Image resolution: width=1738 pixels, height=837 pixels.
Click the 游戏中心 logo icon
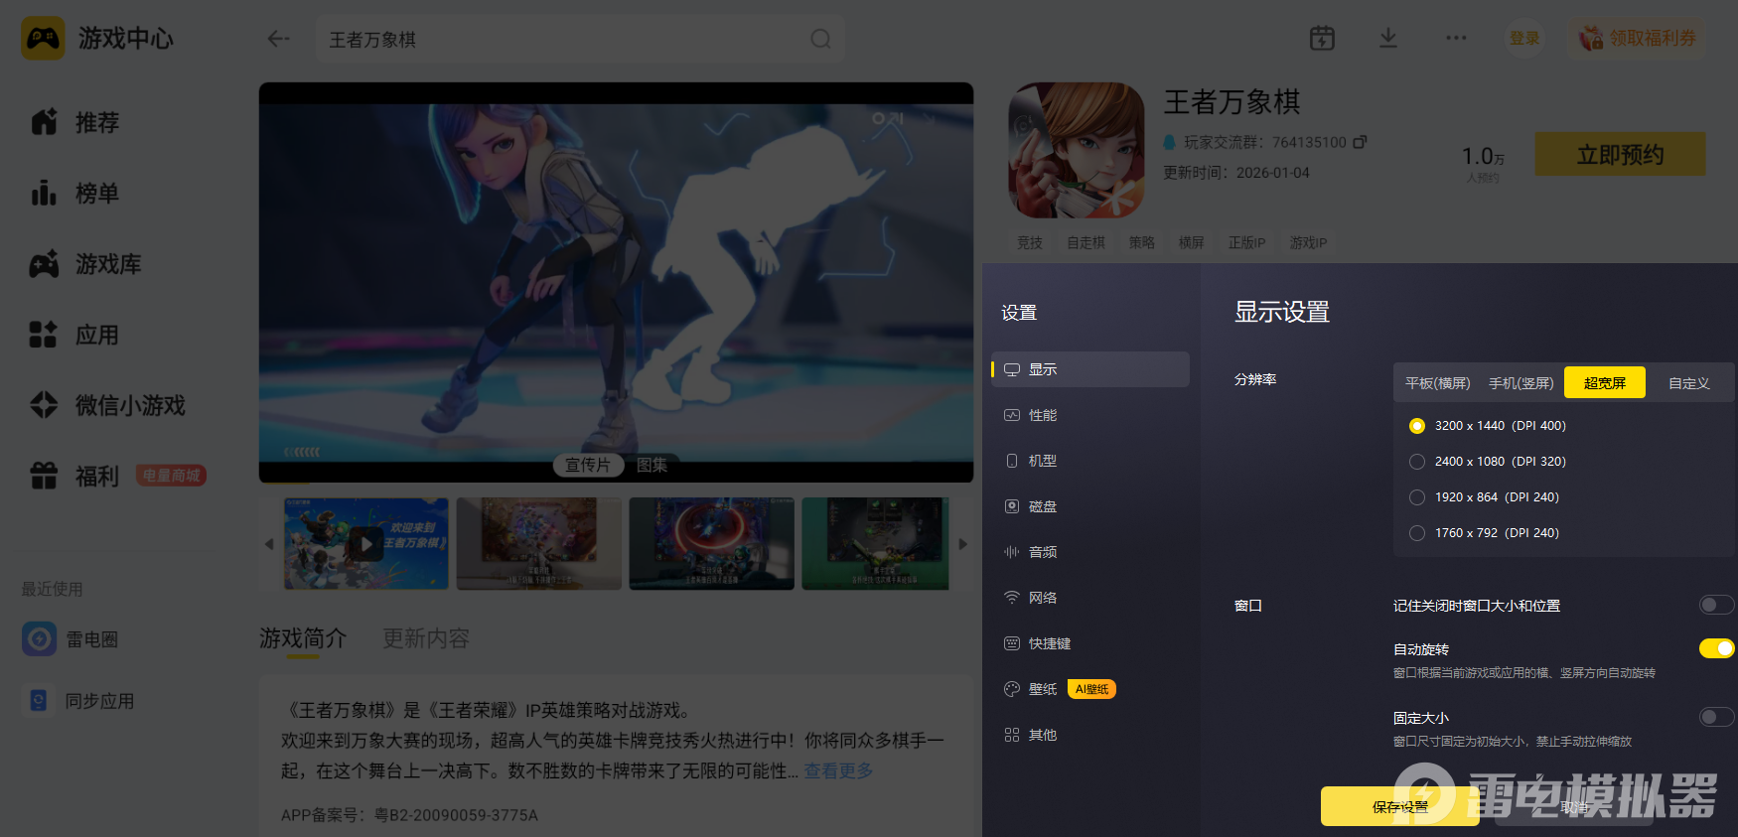tap(43, 39)
